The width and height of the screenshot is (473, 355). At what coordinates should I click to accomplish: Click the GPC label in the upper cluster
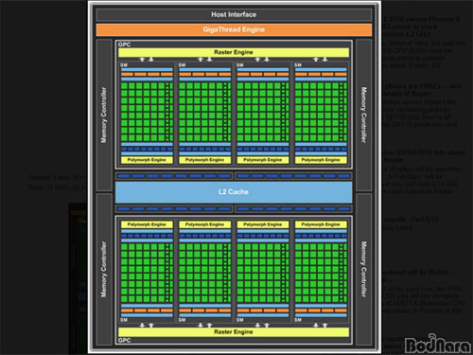point(124,44)
